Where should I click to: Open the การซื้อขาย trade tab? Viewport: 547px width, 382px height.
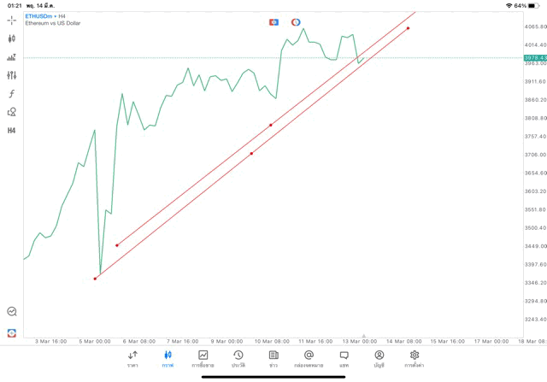pos(203,359)
